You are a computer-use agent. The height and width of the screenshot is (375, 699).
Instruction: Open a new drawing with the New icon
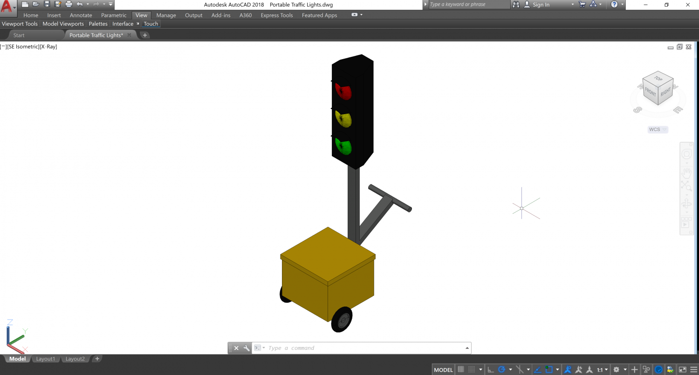click(25, 4)
